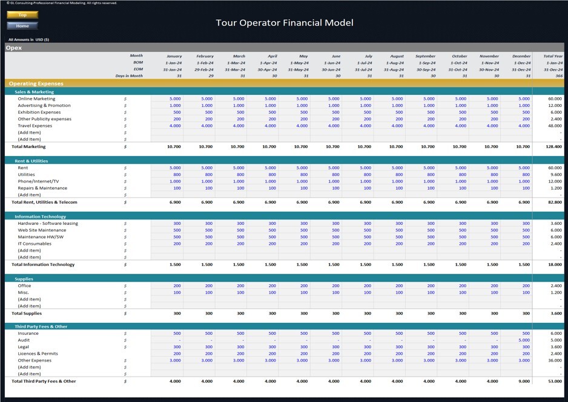Expand the Third Party Fees & Other section
This screenshot has height=402, width=568.
pos(42,326)
